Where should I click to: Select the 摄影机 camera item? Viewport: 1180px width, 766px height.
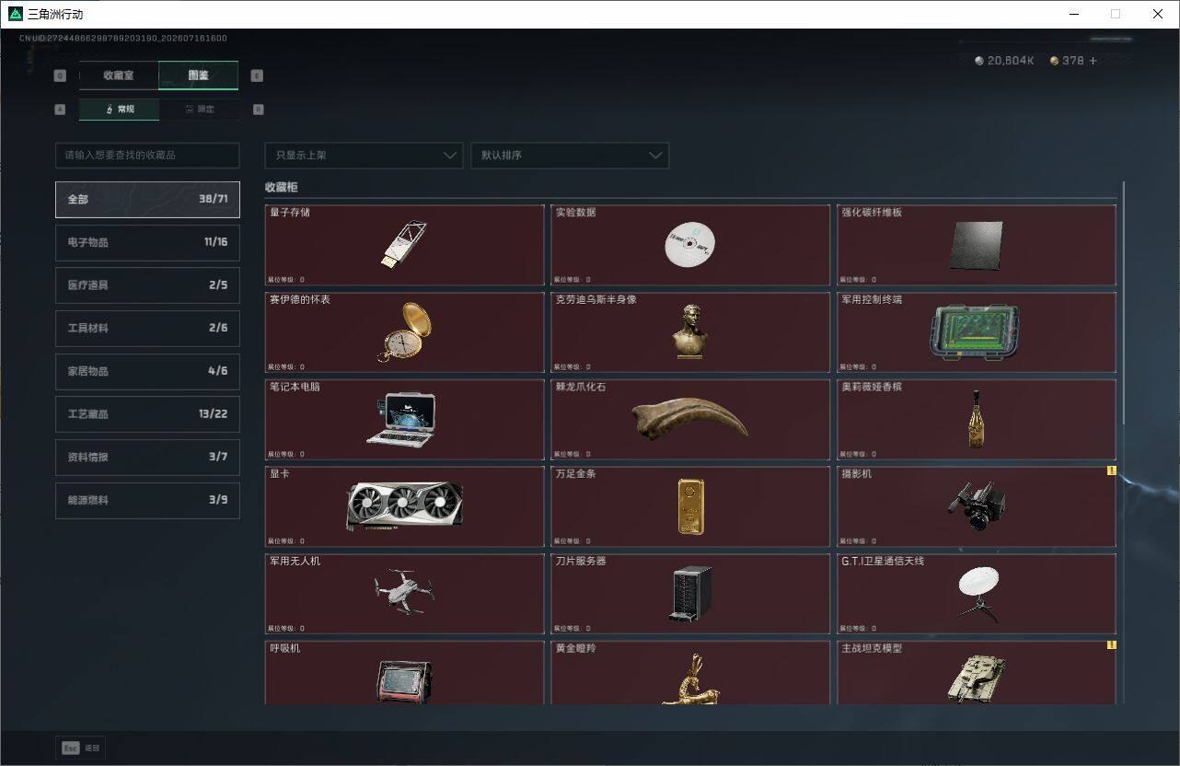977,506
